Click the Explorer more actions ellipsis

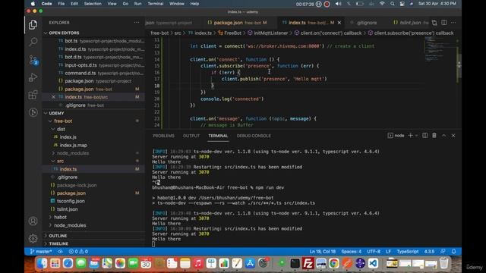(137, 23)
